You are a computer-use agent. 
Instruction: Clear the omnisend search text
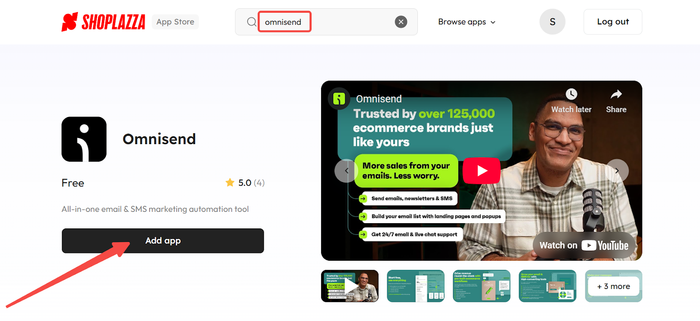coord(401,22)
